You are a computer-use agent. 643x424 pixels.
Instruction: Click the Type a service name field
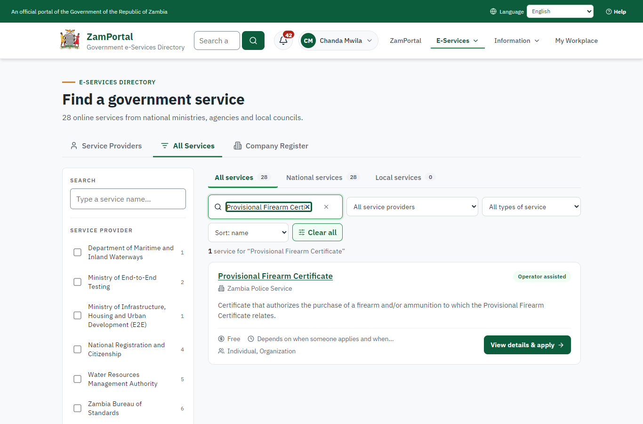128,199
